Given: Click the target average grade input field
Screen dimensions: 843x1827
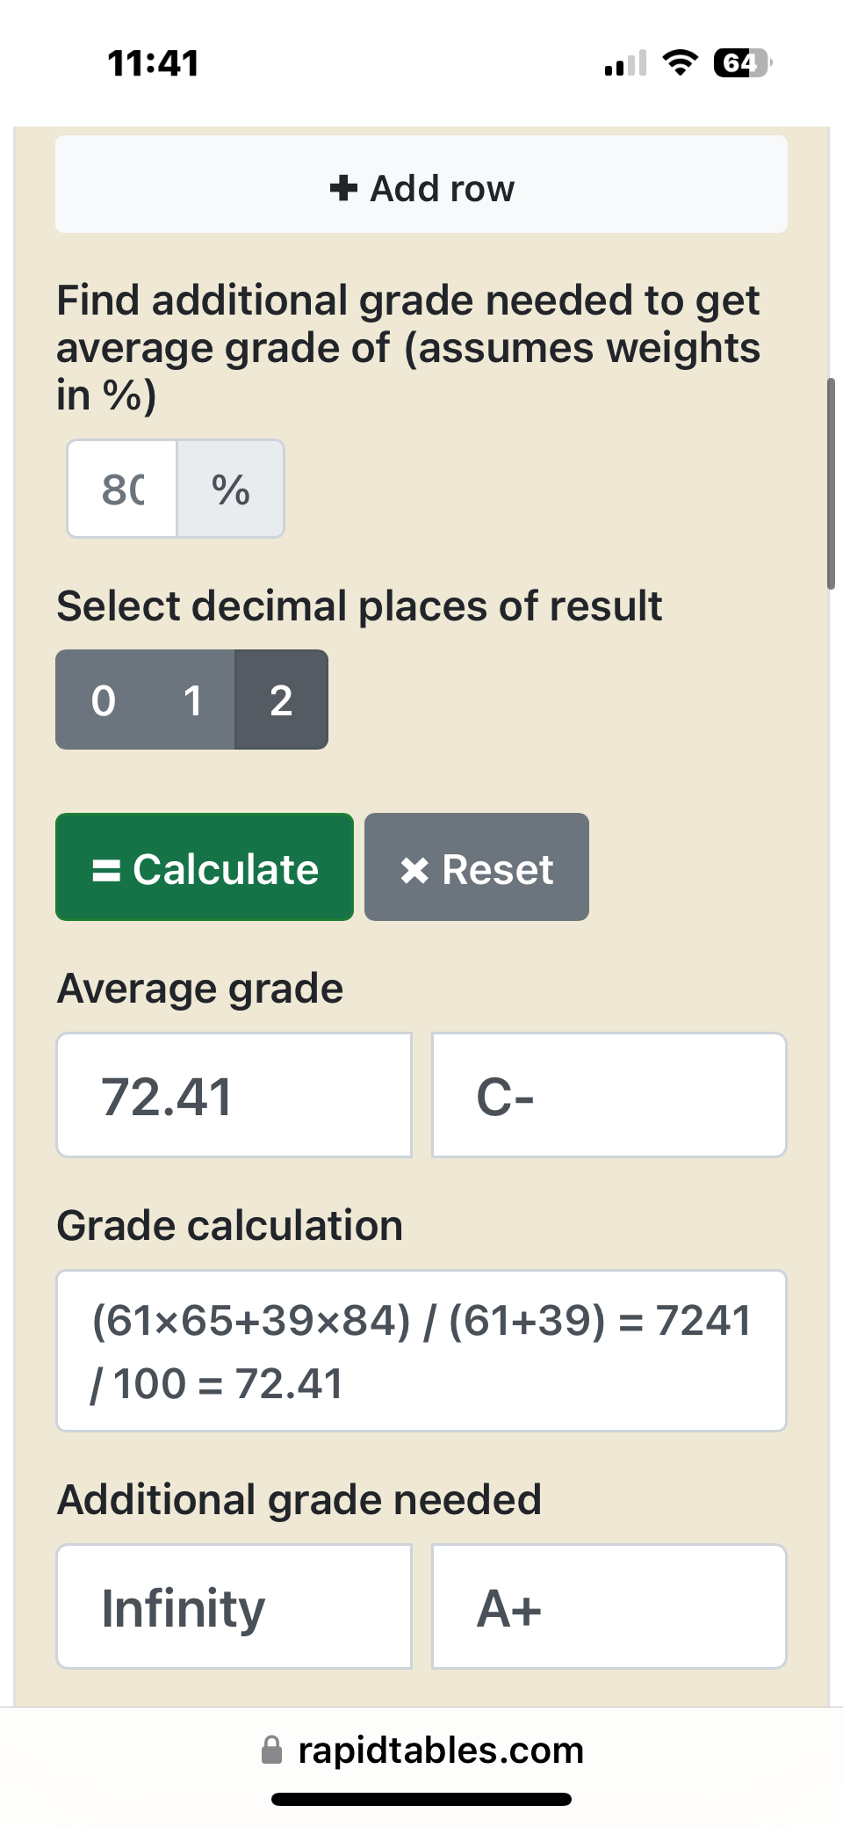Looking at the screenshot, I should (123, 489).
